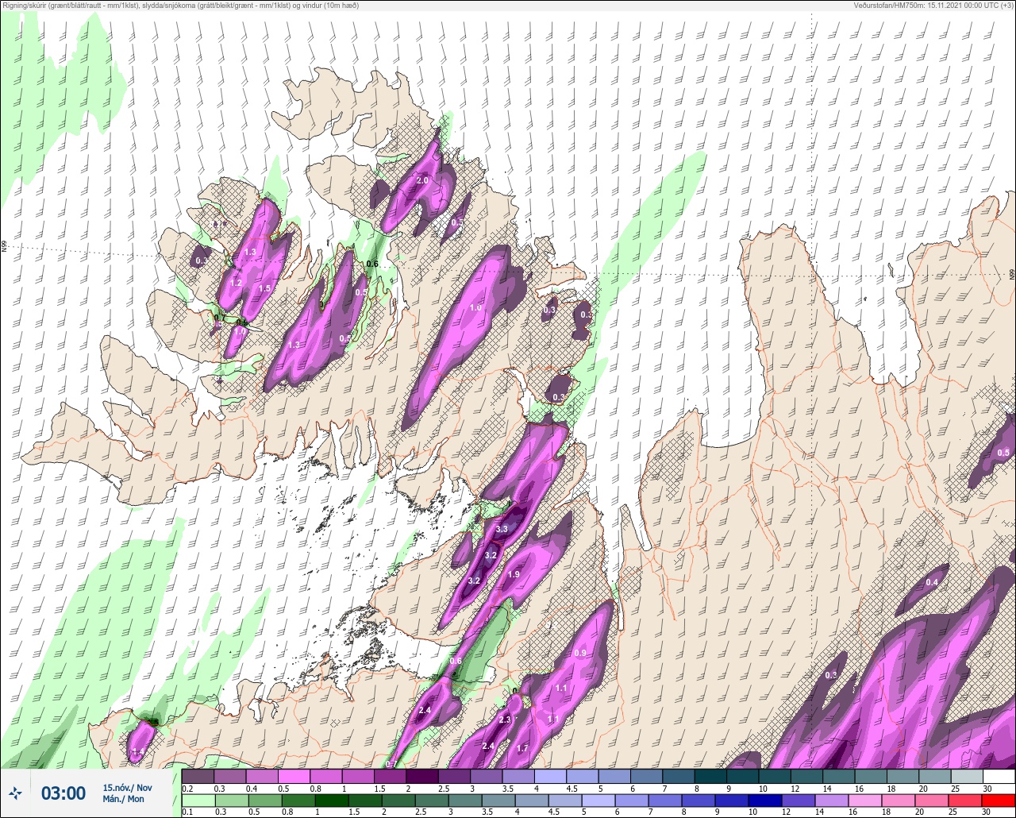Click the 1.4 precipitation value at the lower left
This screenshot has width=1016, height=818.
[138, 751]
